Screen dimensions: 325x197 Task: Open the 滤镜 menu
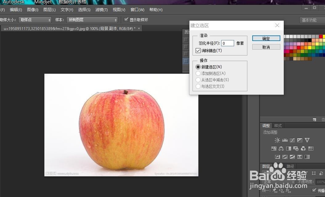click(x=101, y=10)
